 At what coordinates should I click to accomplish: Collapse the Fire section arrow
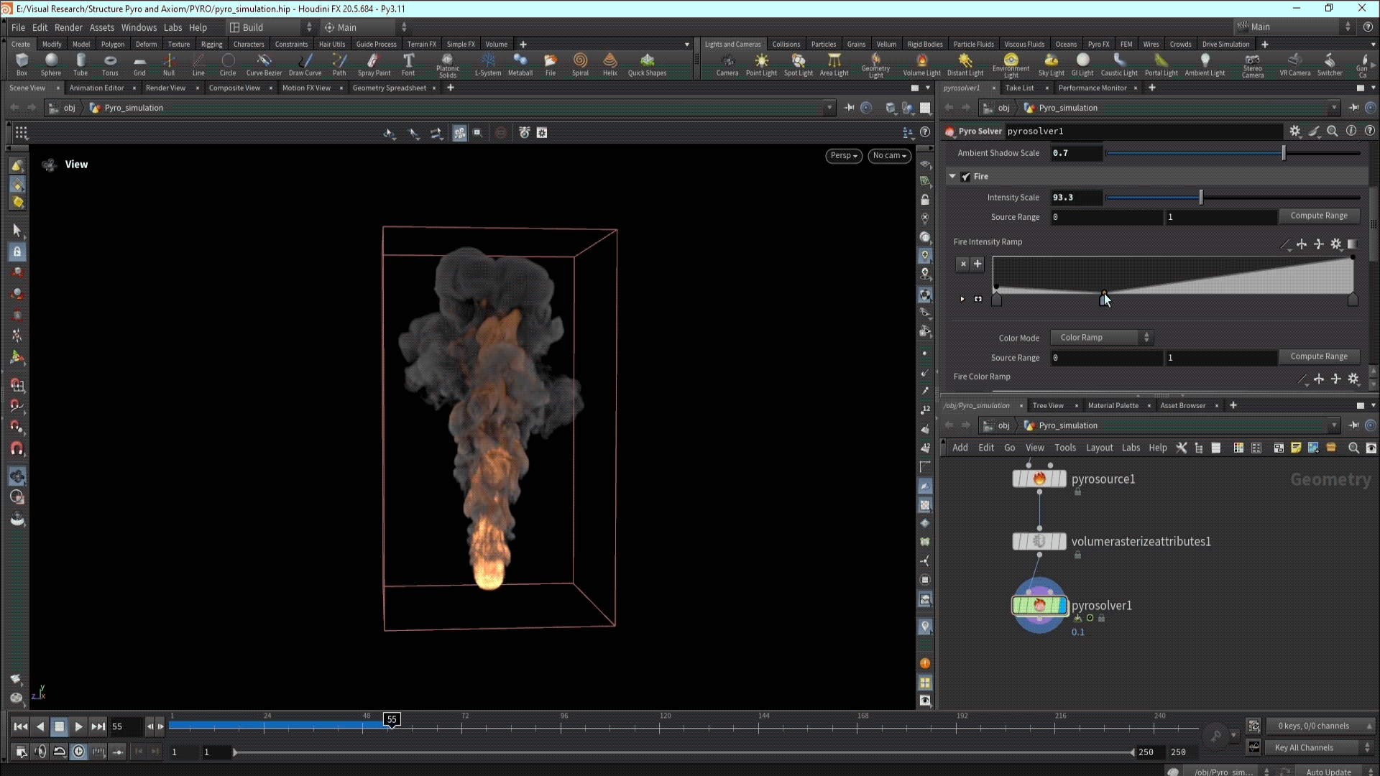[952, 177]
